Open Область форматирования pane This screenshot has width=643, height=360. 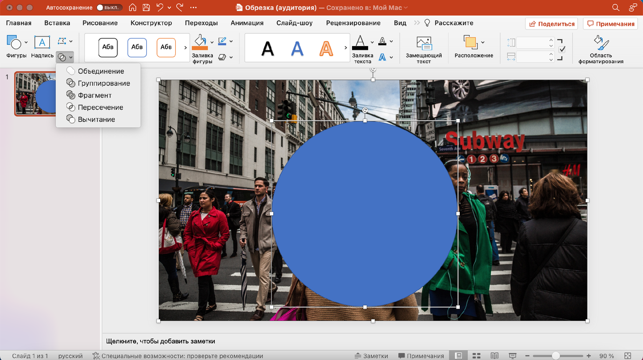(x=601, y=50)
